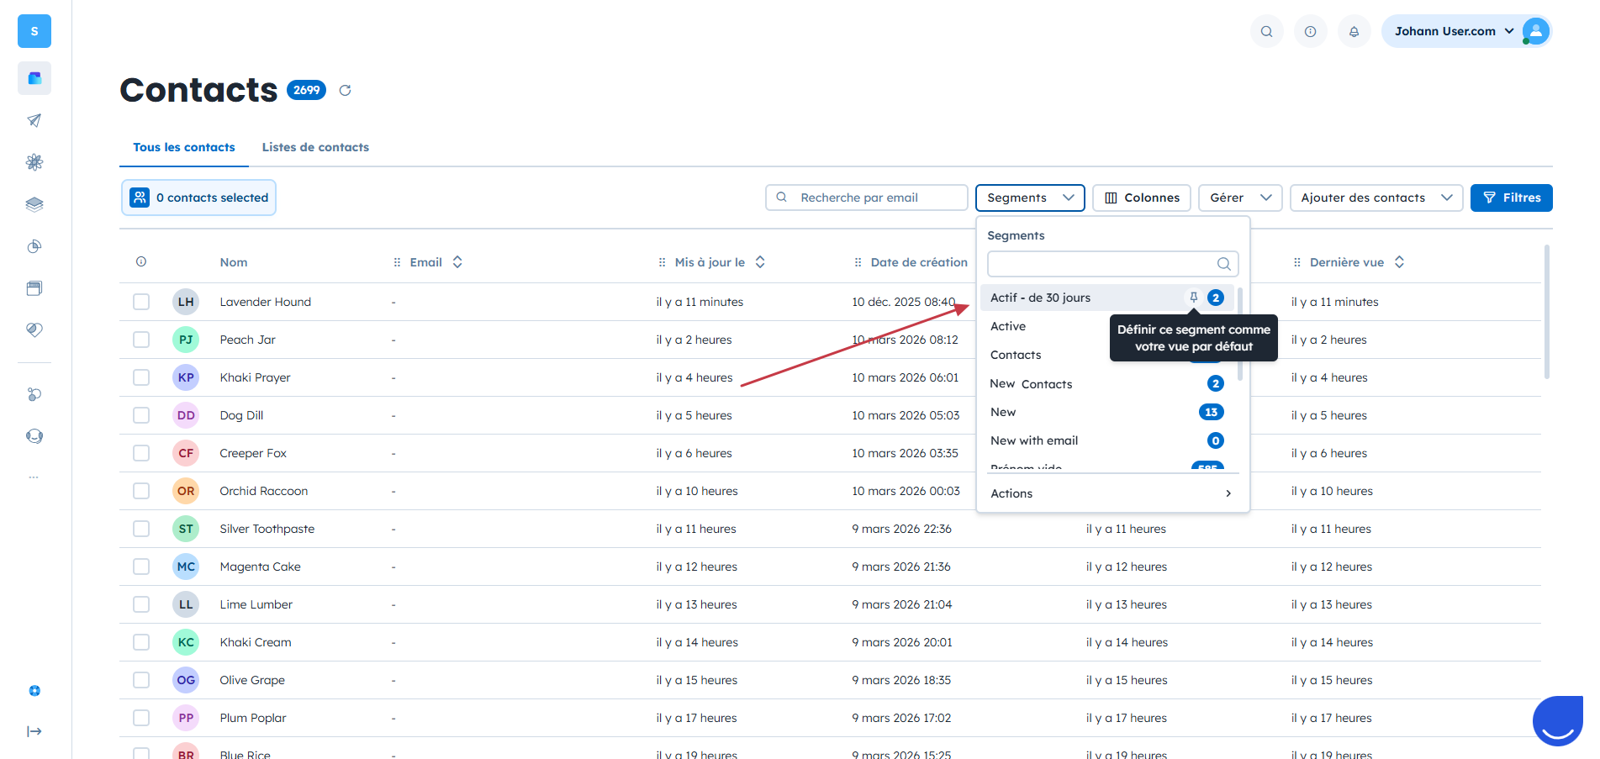Viewport: 1600px width, 759px height.
Task: Open notifications bell
Action: click(1354, 31)
